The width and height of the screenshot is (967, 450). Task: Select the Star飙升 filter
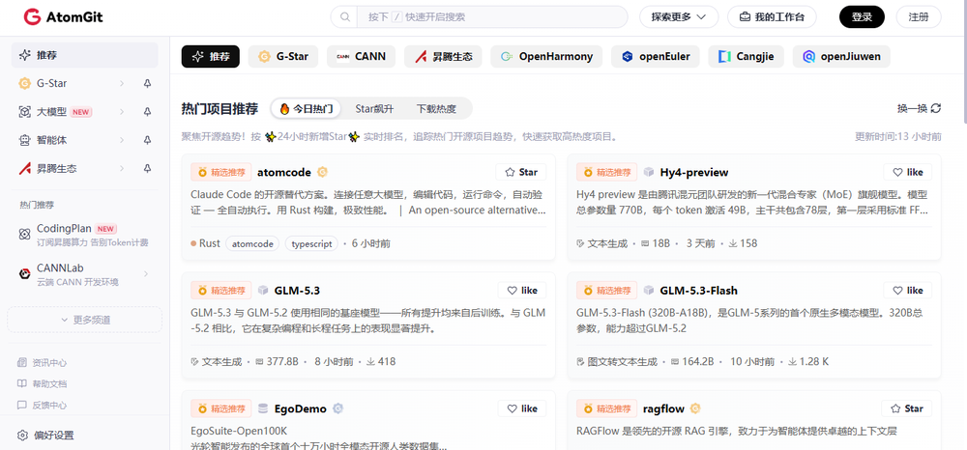(x=374, y=109)
